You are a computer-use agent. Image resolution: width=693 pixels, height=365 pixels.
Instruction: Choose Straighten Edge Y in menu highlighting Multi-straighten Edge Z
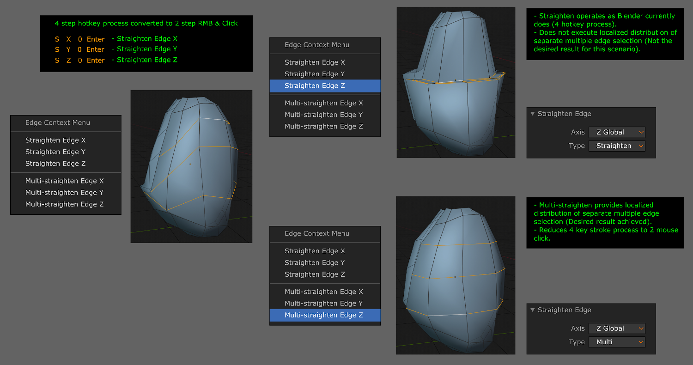325,262
